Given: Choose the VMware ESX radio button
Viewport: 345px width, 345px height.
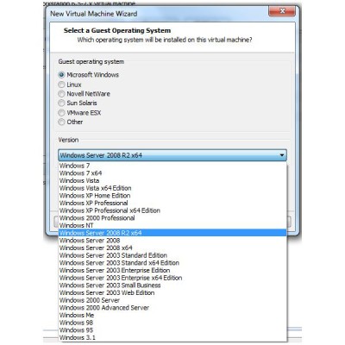Looking at the screenshot, I should (61, 113).
